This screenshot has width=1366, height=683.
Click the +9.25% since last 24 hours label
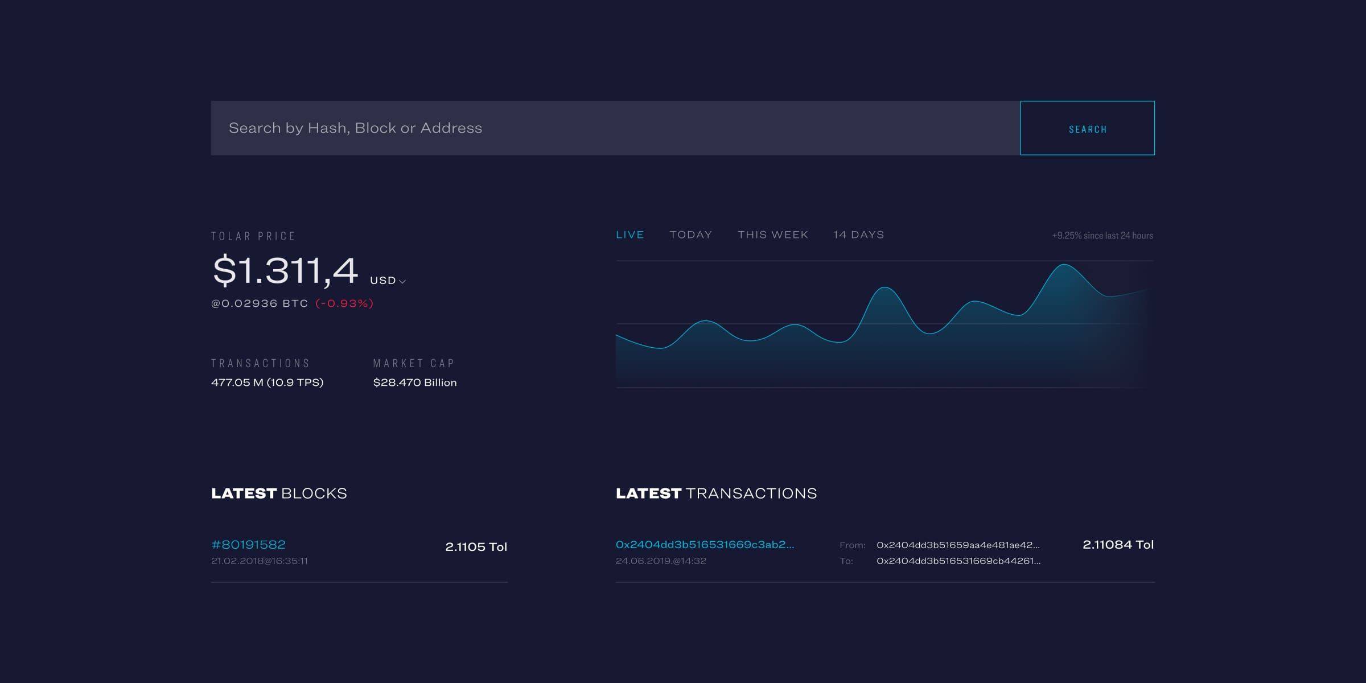pyautogui.click(x=1102, y=236)
